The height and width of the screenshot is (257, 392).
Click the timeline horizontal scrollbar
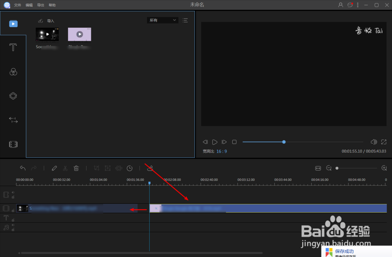(142, 253)
